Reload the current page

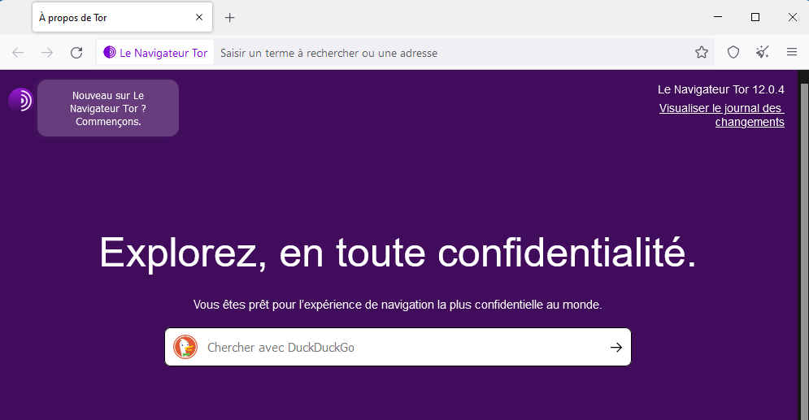point(76,53)
